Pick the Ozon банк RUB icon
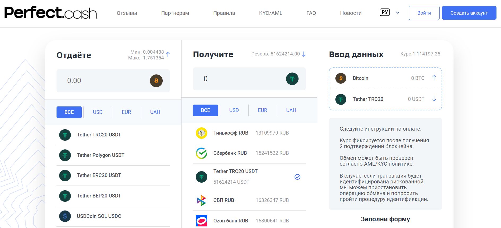 pyautogui.click(x=201, y=221)
